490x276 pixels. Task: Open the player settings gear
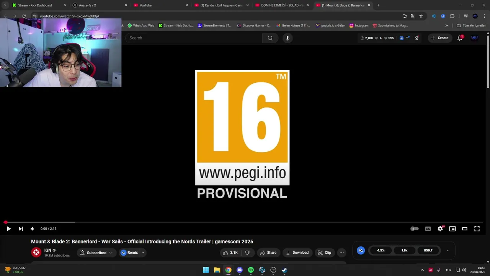[440, 229]
